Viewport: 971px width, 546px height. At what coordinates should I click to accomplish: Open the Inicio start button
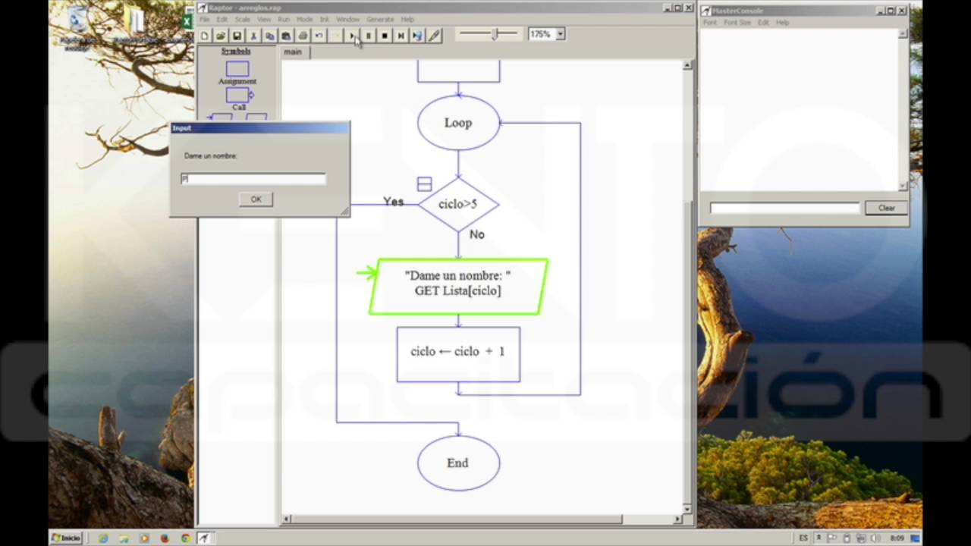click(x=66, y=538)
